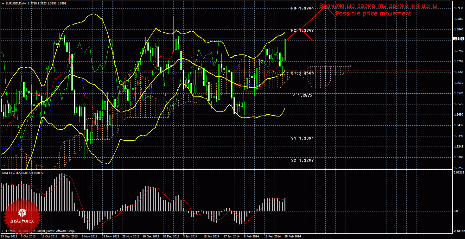Click the 1.3390 price scale value
Image resolution: width=465 pixels, height=239 pixels.
[458, 136]
